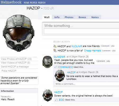Click the 7000 cR credits text
Image resolution: width=119 pixels, height=106 pixels.
[48, 8]
